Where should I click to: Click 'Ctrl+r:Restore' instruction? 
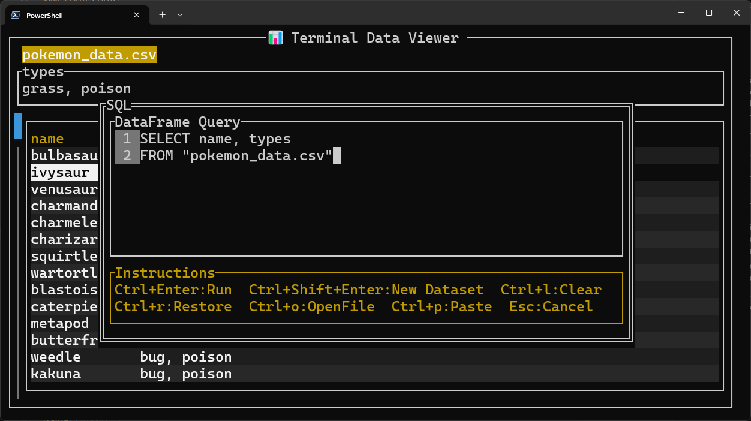tap(173, 306)
